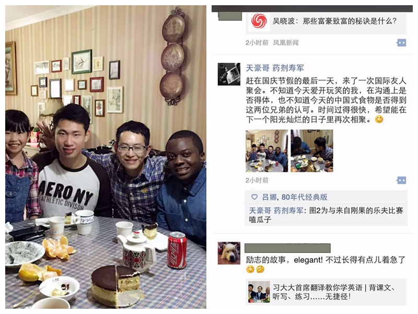Screen dimensions: 418x314
Task: Open the 习大大首席翻译 shared article card
Action: coord(326,291)
